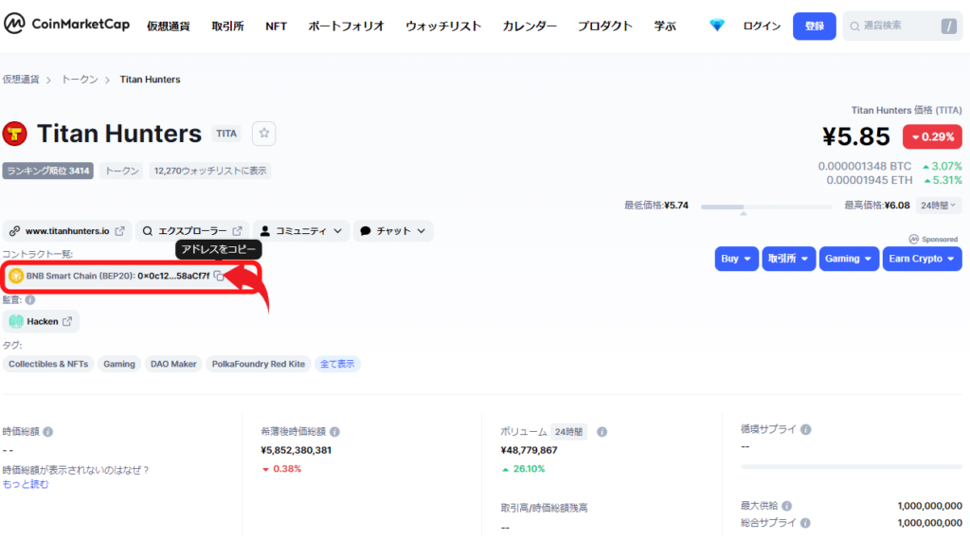This screenshot has width=970, height=540.
Task: Open info icon next to ボリューム 24時間
Action: click(602, 432)
